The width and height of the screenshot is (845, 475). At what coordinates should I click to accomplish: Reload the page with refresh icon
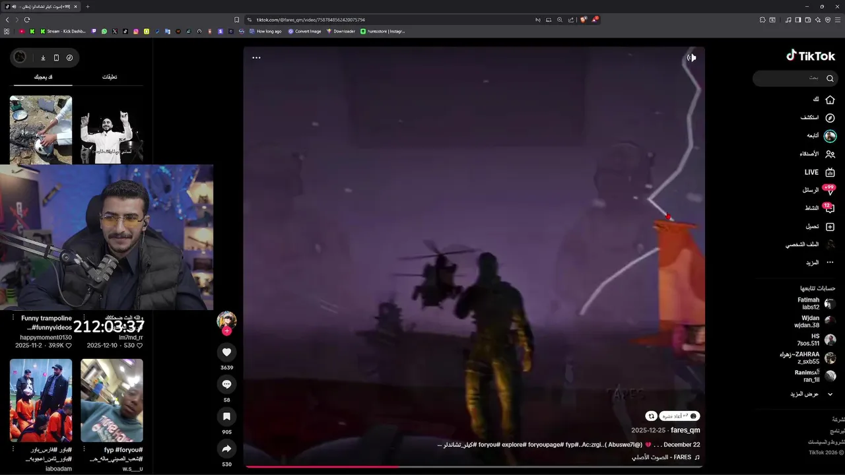tap(27, 20)
